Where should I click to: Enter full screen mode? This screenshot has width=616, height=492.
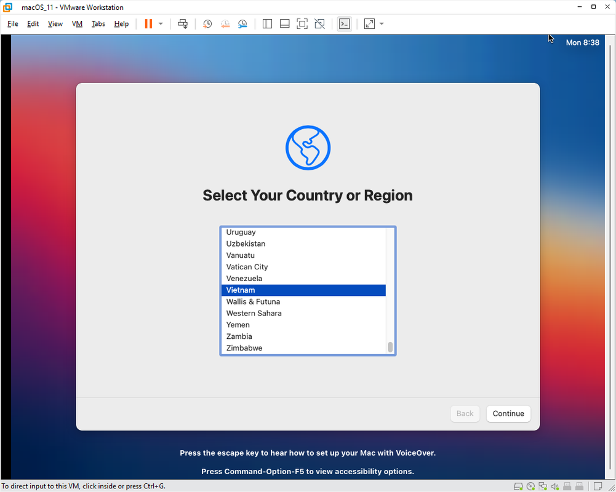(302, 24)
